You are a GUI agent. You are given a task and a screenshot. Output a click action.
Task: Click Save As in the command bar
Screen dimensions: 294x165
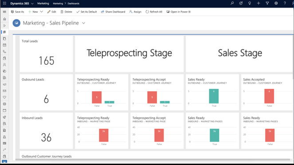tap(17, 12)
